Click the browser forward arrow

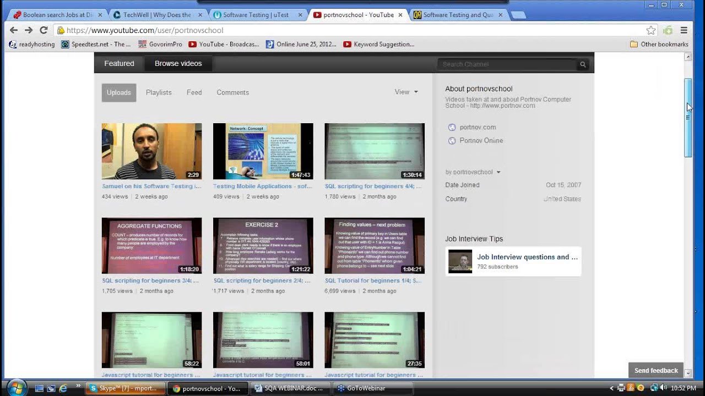29,30
